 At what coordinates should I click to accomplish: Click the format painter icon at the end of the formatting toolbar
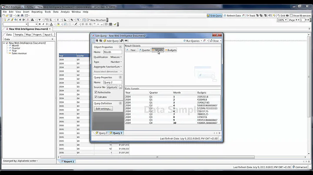click(115, 24)
